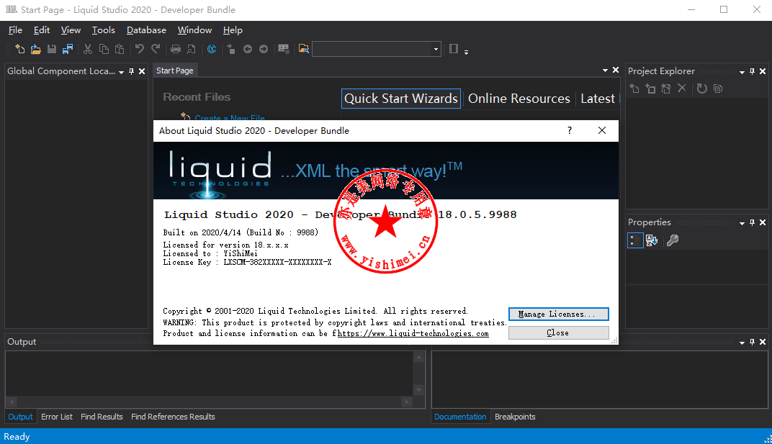Open the Start Page document list dropdown
The image size is (772, 444).
(x=605, y=71)
